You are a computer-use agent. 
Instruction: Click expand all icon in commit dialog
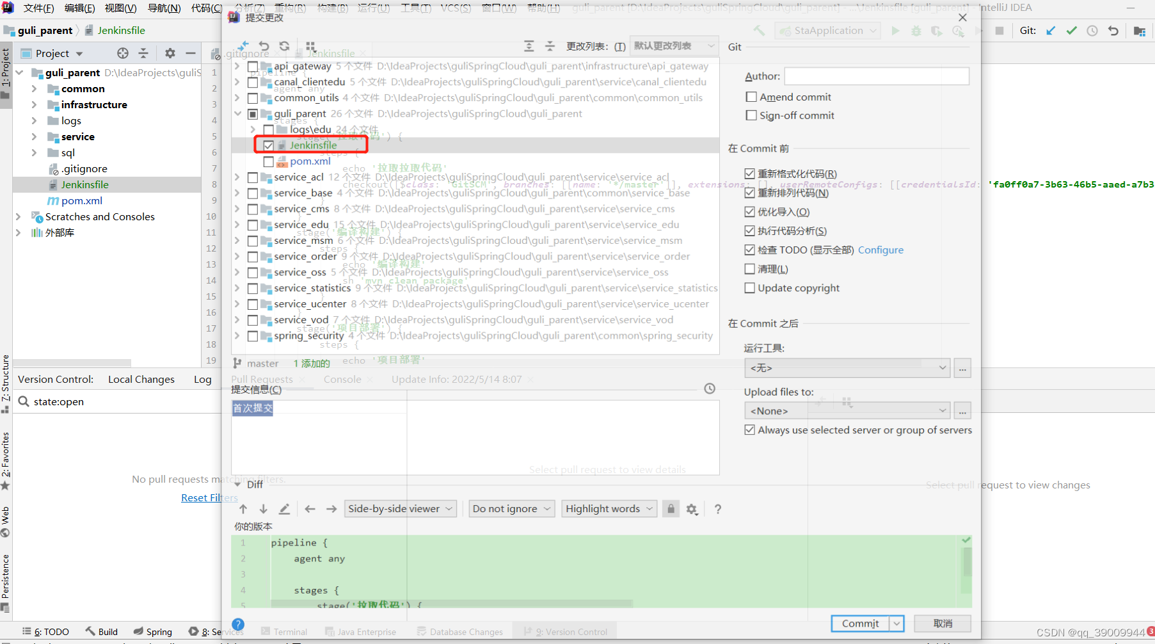(x=529, y=46)
